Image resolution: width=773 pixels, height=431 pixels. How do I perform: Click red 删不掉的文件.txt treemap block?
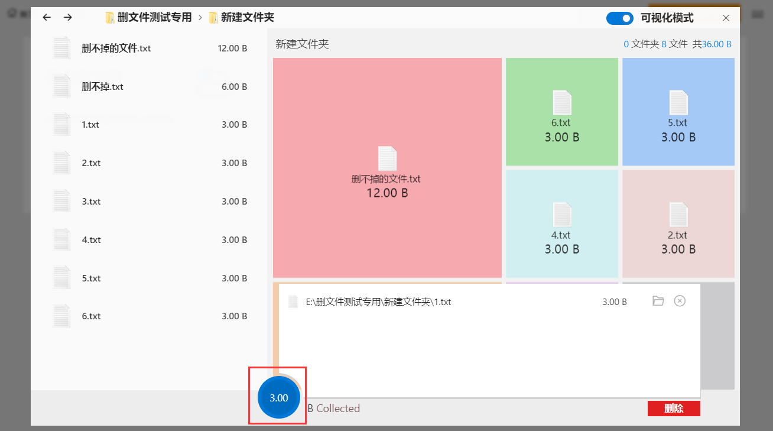point(387,168)
